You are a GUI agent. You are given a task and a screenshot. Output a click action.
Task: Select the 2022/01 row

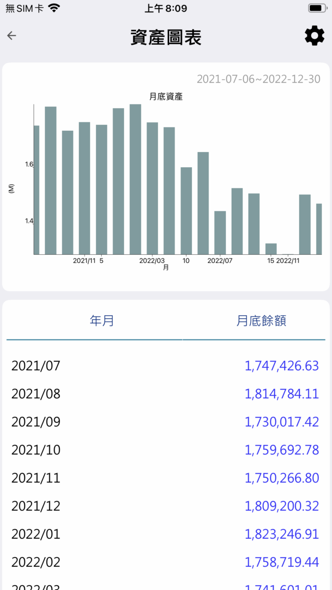click(166, 534)
